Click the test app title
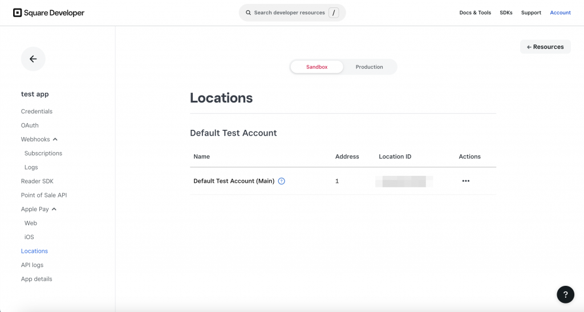The image size is (584, 312). (x=35, y=94)
